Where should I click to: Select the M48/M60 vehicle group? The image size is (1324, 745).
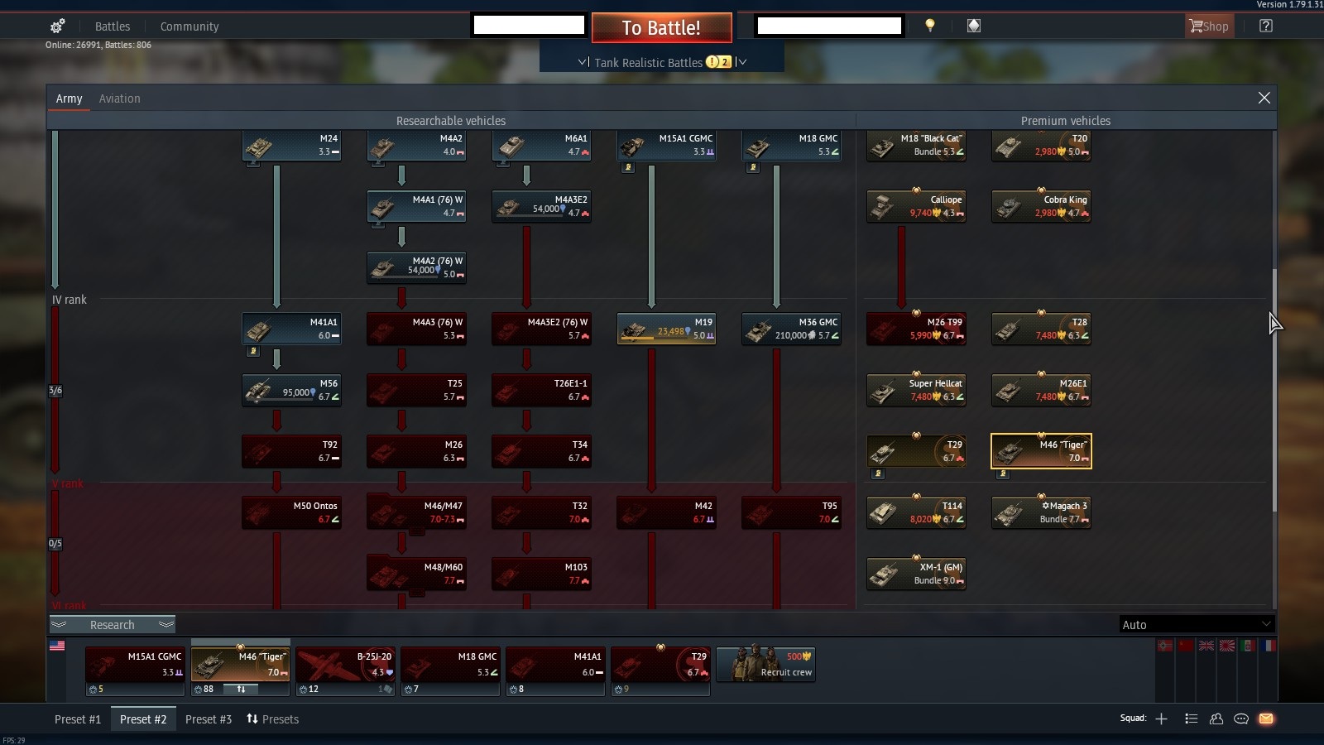pyautogui.click(x=417, y=574)
